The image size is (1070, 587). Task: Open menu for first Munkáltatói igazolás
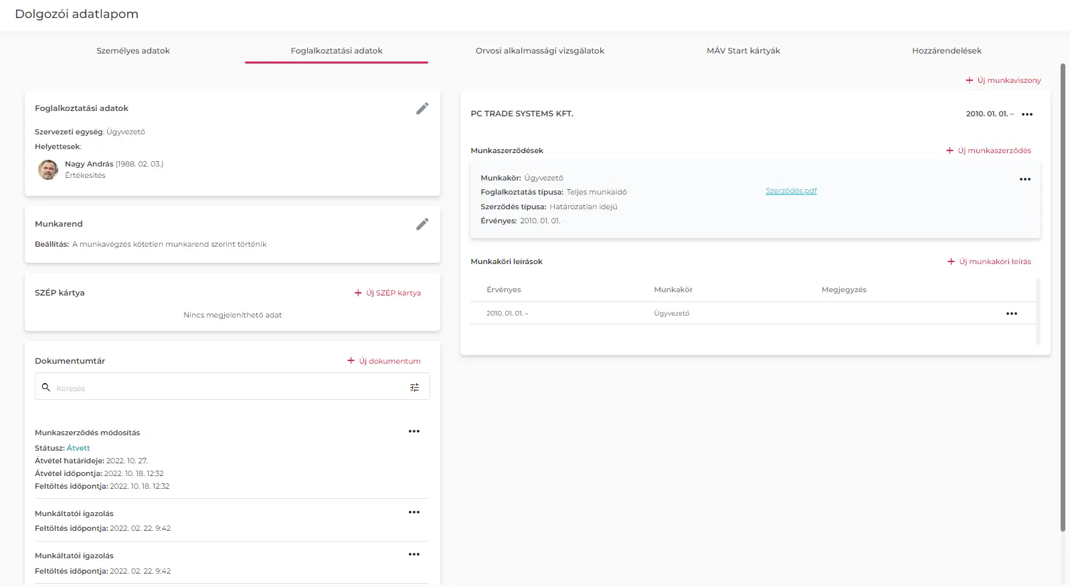click(x=414, y=513)
